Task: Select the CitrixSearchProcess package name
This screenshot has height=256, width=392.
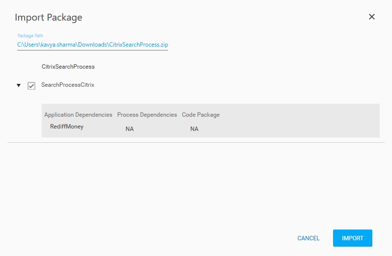Action: 68,67
